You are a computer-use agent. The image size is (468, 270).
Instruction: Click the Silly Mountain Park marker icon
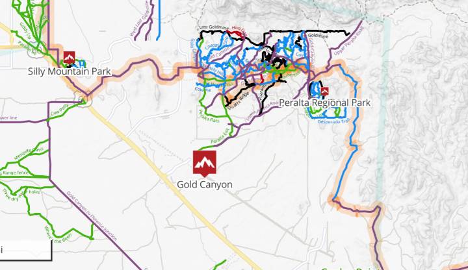70,58
